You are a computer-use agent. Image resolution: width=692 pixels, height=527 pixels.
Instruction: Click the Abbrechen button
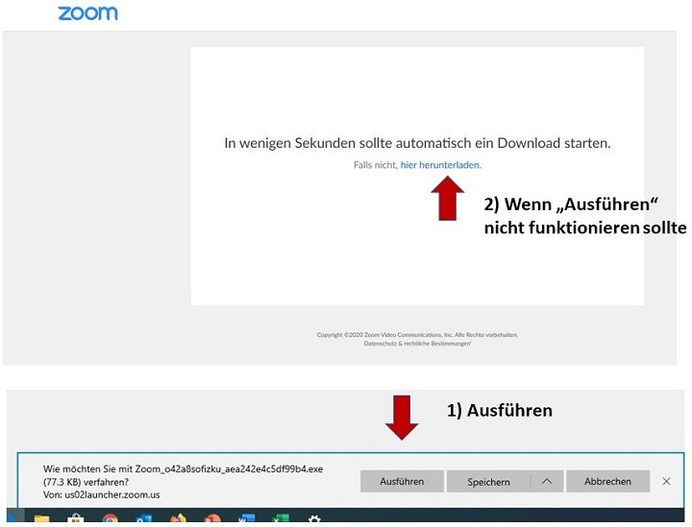(x=607, y=481)
